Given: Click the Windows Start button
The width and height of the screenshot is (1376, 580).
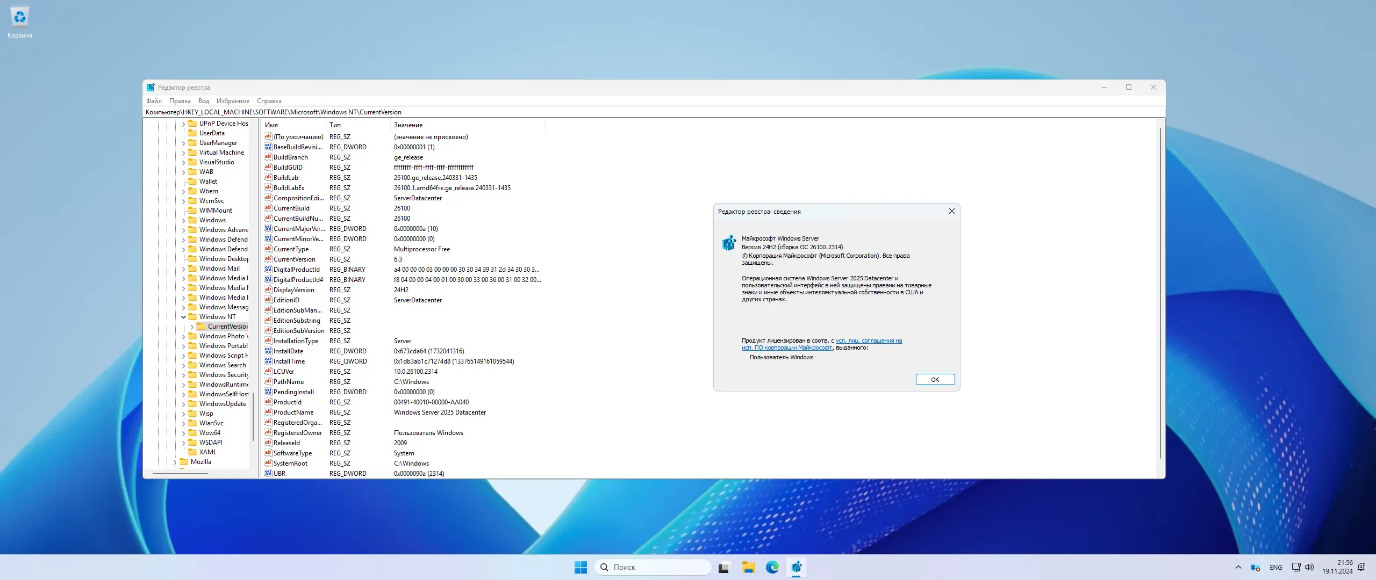Looking at the screenshot, I should [x=580, y=567].
